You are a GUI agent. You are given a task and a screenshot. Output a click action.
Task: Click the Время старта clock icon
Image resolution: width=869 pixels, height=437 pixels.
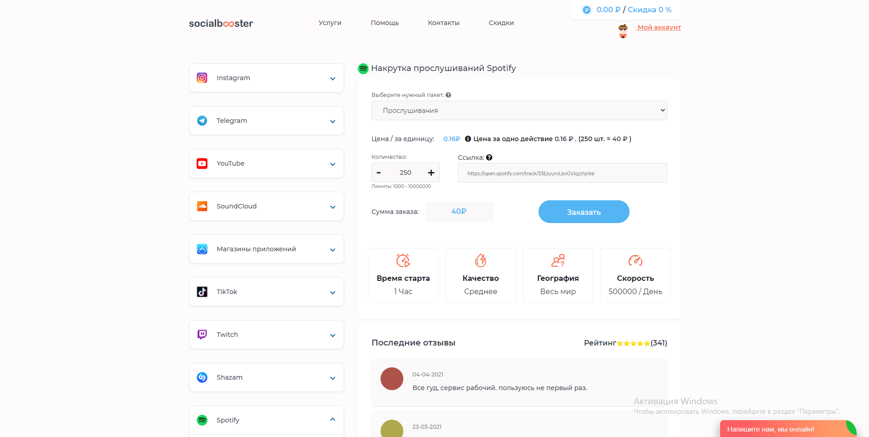[403, 260]
